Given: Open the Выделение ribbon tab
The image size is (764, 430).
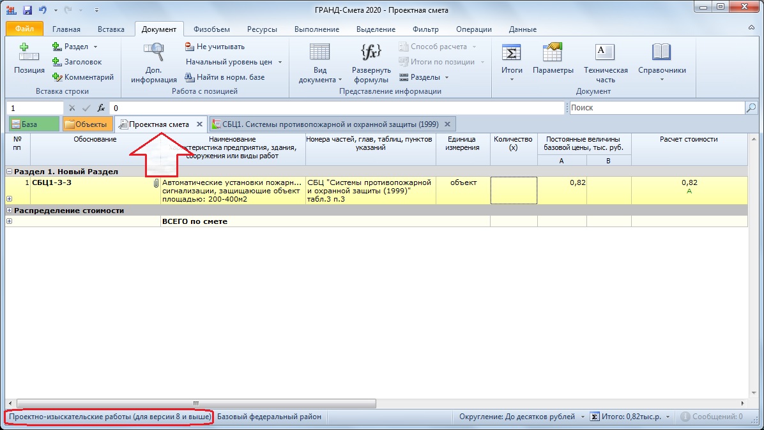Looking at the screenshot, I should pos(376,29).
